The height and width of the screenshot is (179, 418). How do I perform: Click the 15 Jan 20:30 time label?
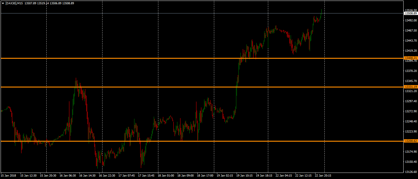coord(48,176)
